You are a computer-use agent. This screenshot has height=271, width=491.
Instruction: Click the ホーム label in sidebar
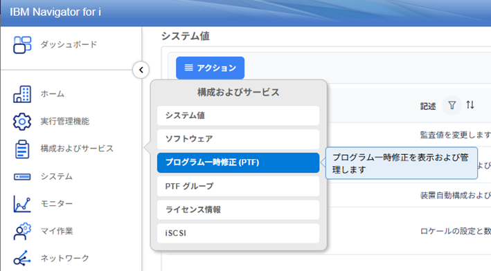[x=53, y=94]
